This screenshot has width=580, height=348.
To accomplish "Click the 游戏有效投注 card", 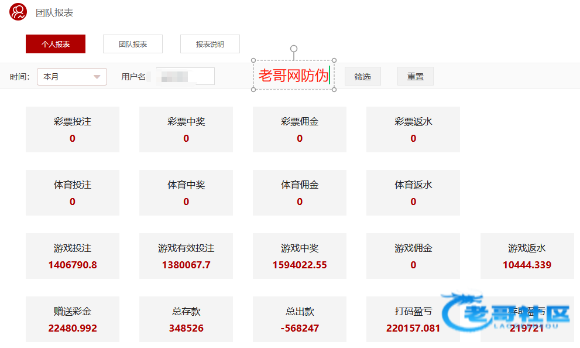I will point(186,256).
